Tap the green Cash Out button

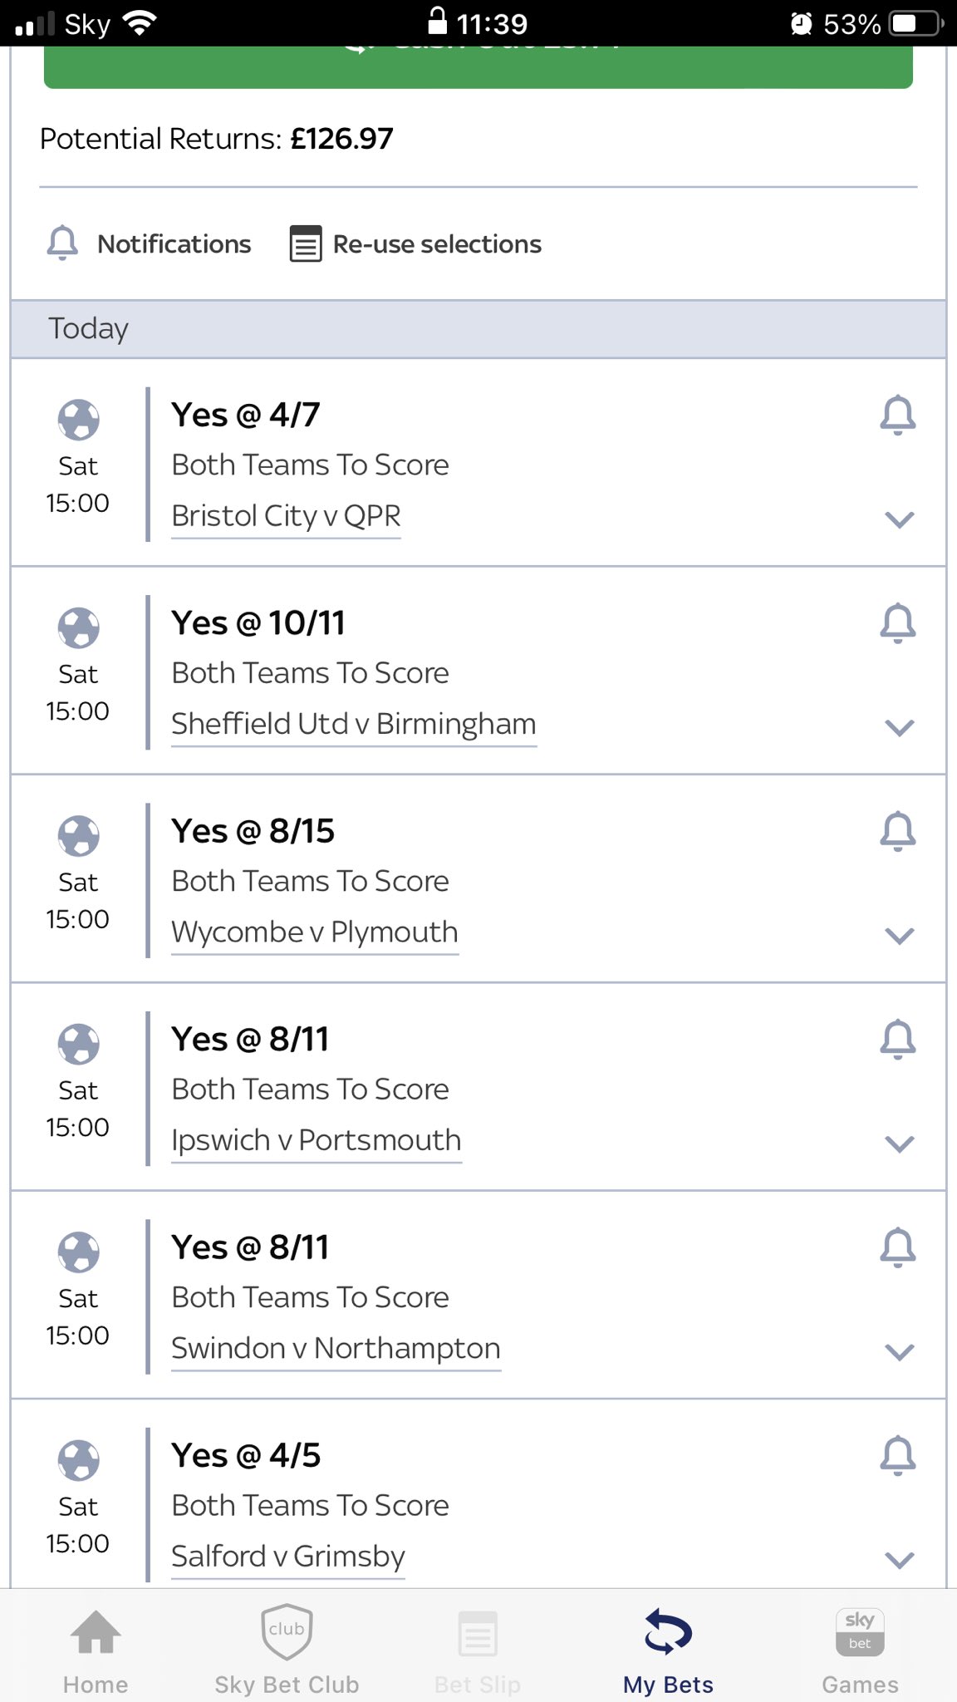tap(478, 66)
